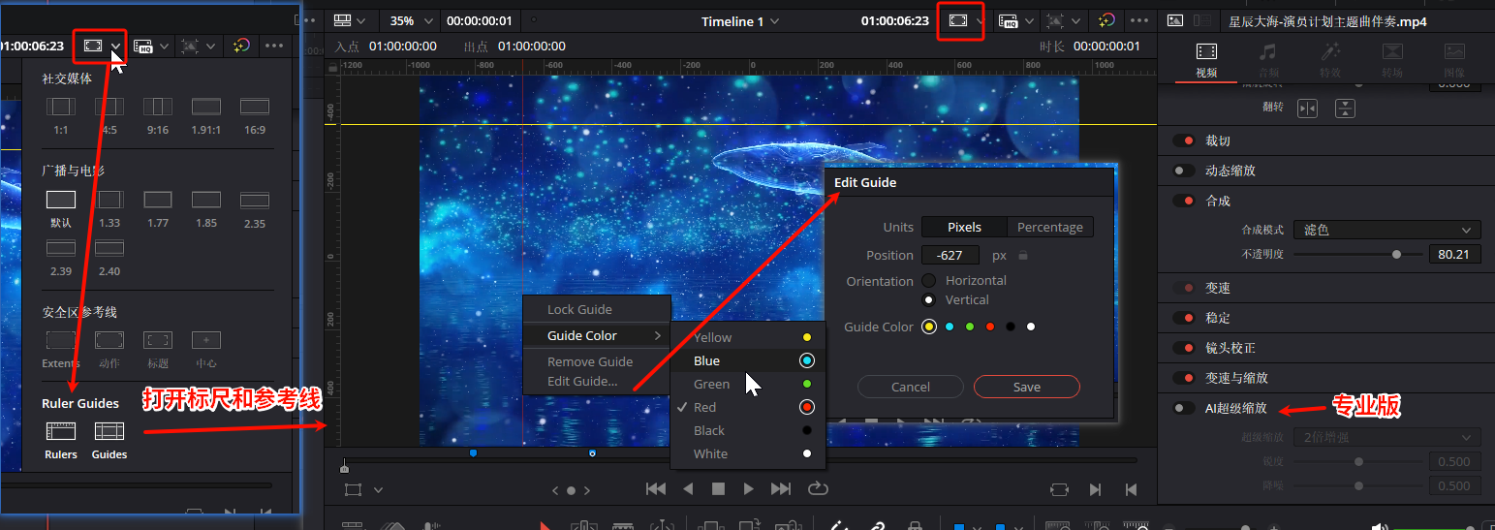Select Percentage units in Edit Guide
This screenshot has height=530, width=1495.
pos(1050,227)
